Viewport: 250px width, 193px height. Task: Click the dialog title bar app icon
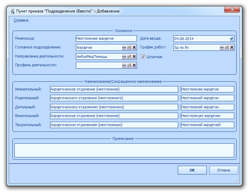pyautogui.click(x=12, y=11)
